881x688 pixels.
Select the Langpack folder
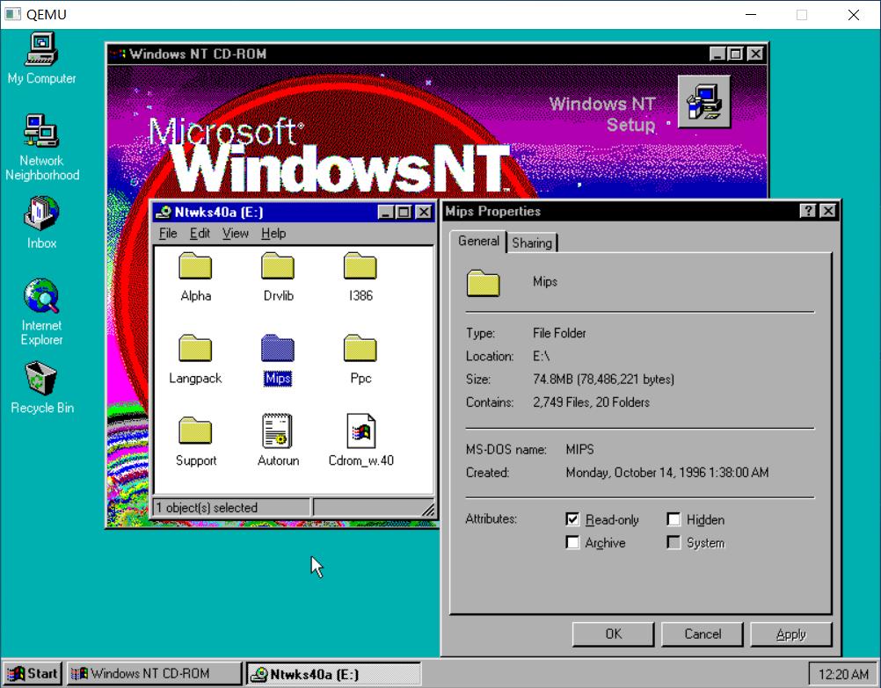(194, 350)
